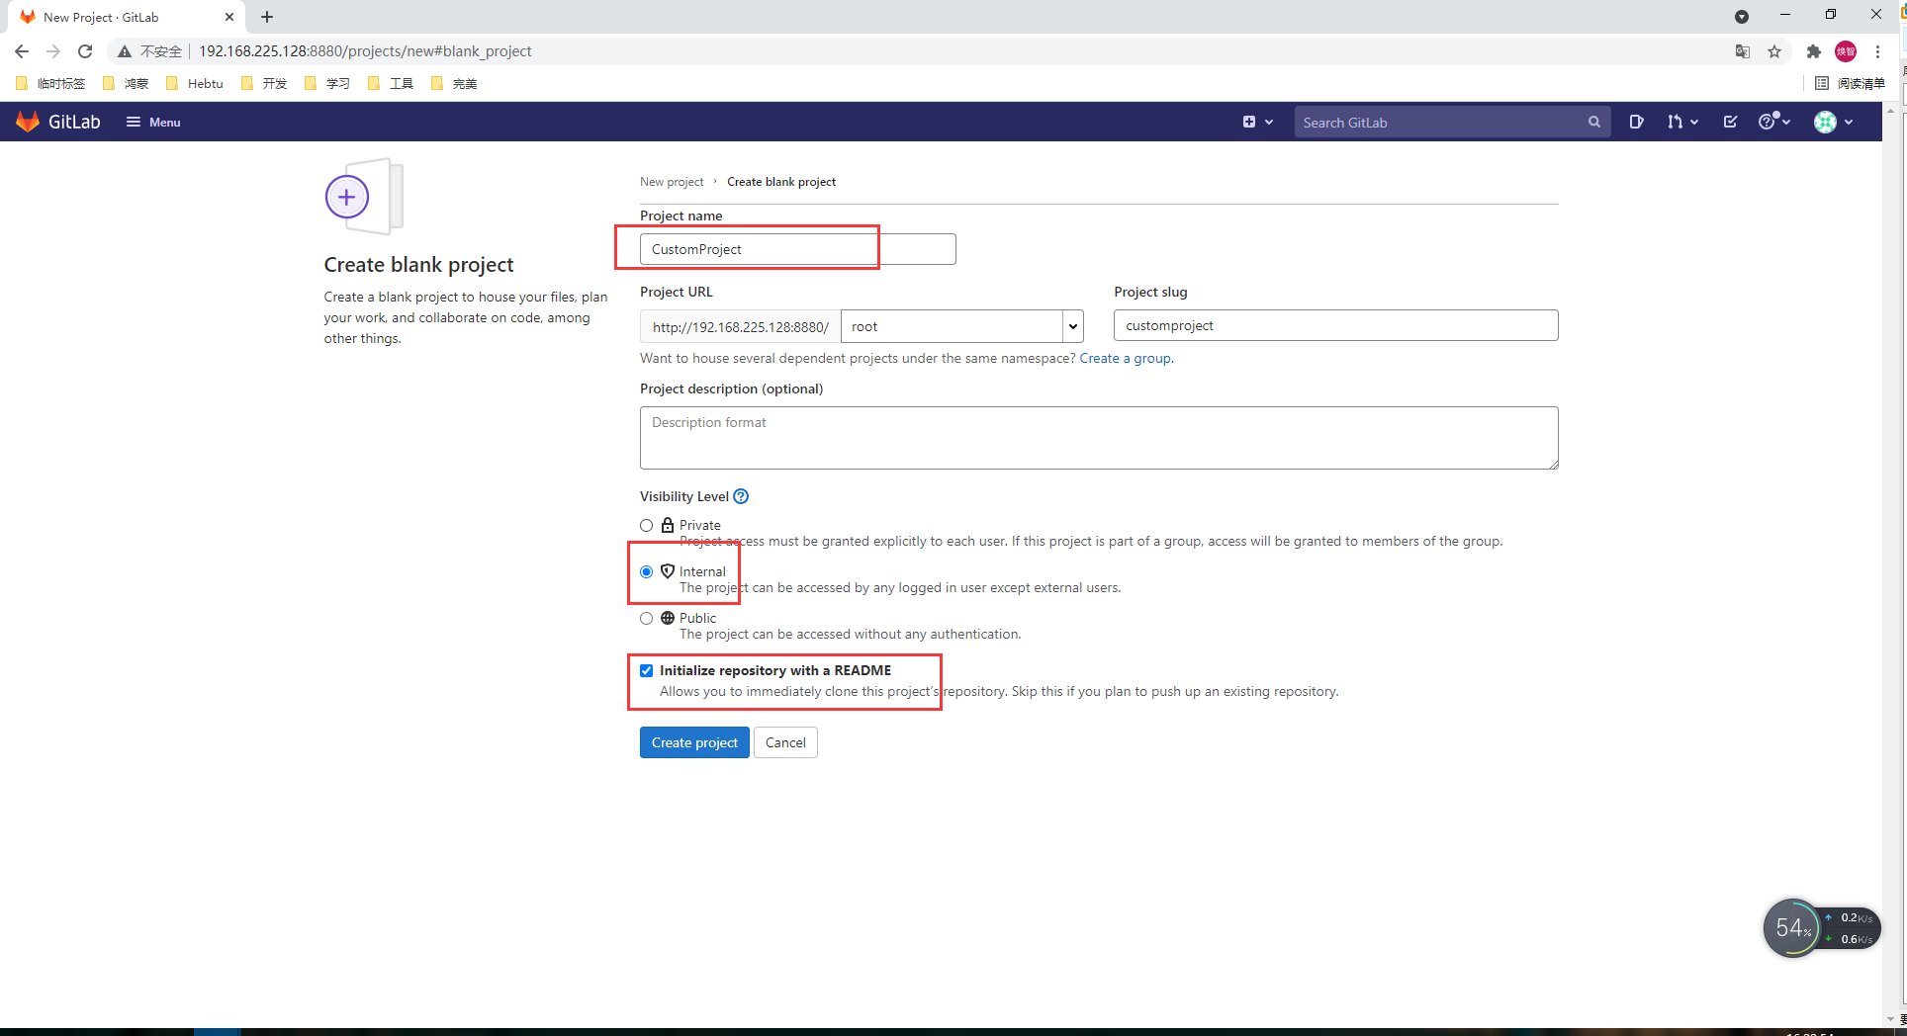Click the Project description text area

click(1098, 438)
